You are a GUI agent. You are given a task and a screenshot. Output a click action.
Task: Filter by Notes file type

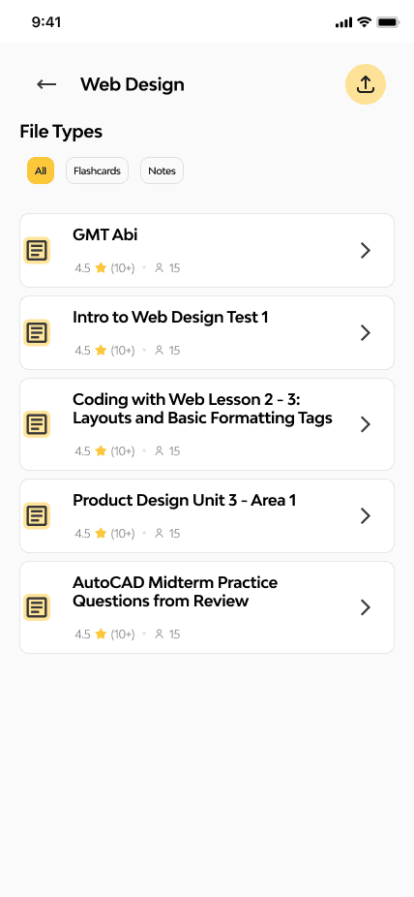point(162,170)
